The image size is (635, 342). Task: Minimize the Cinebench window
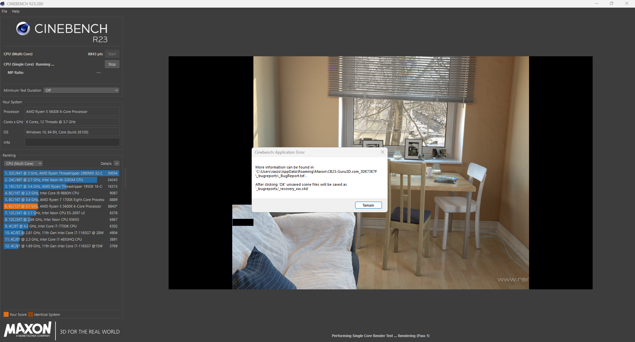(x=597, y=4)
